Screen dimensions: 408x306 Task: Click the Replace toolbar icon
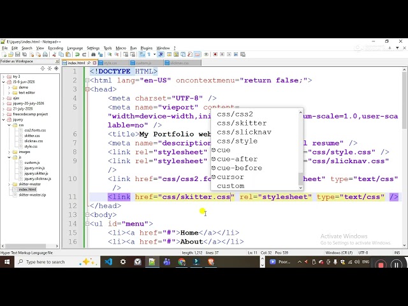100,54
